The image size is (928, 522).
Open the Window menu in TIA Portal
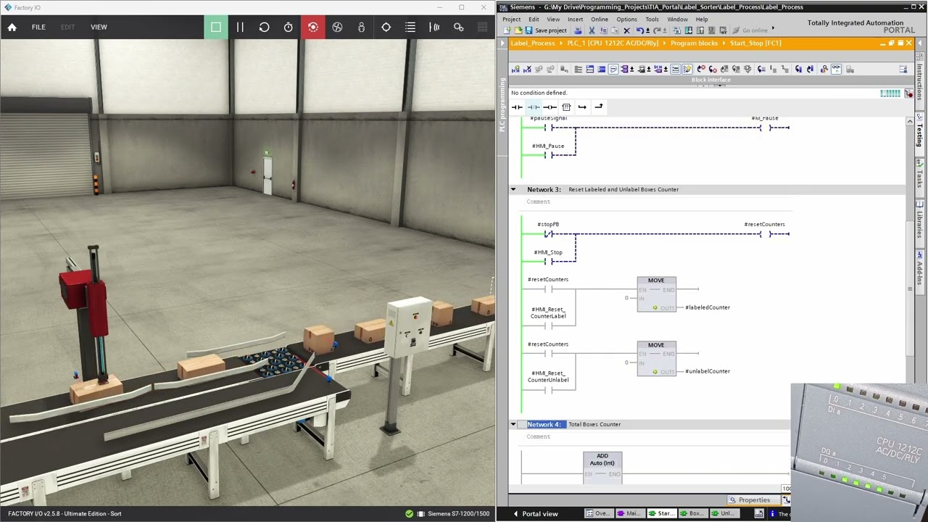(x=677, y=20)
